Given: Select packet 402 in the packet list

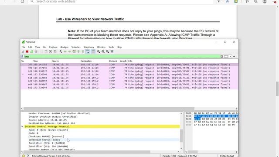Looking at the screenshot, I should pos(129,68).
